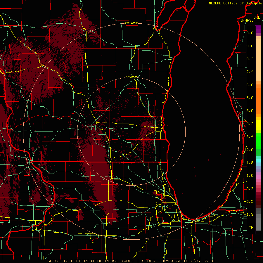This screenshot has height=263, width=263.
Task: Click the 9.0 value on the color scale
Action: pos(250,46)
